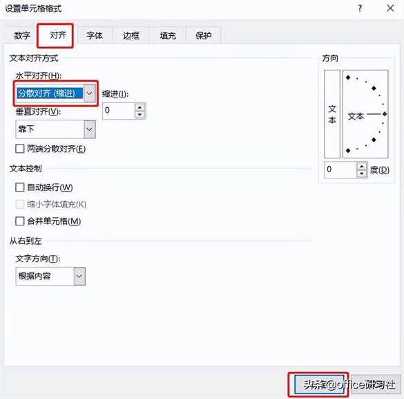This screenshot has width=404, height=399.
Task: Click the top diamond on the orientation dial
Action: click(348, 77)
